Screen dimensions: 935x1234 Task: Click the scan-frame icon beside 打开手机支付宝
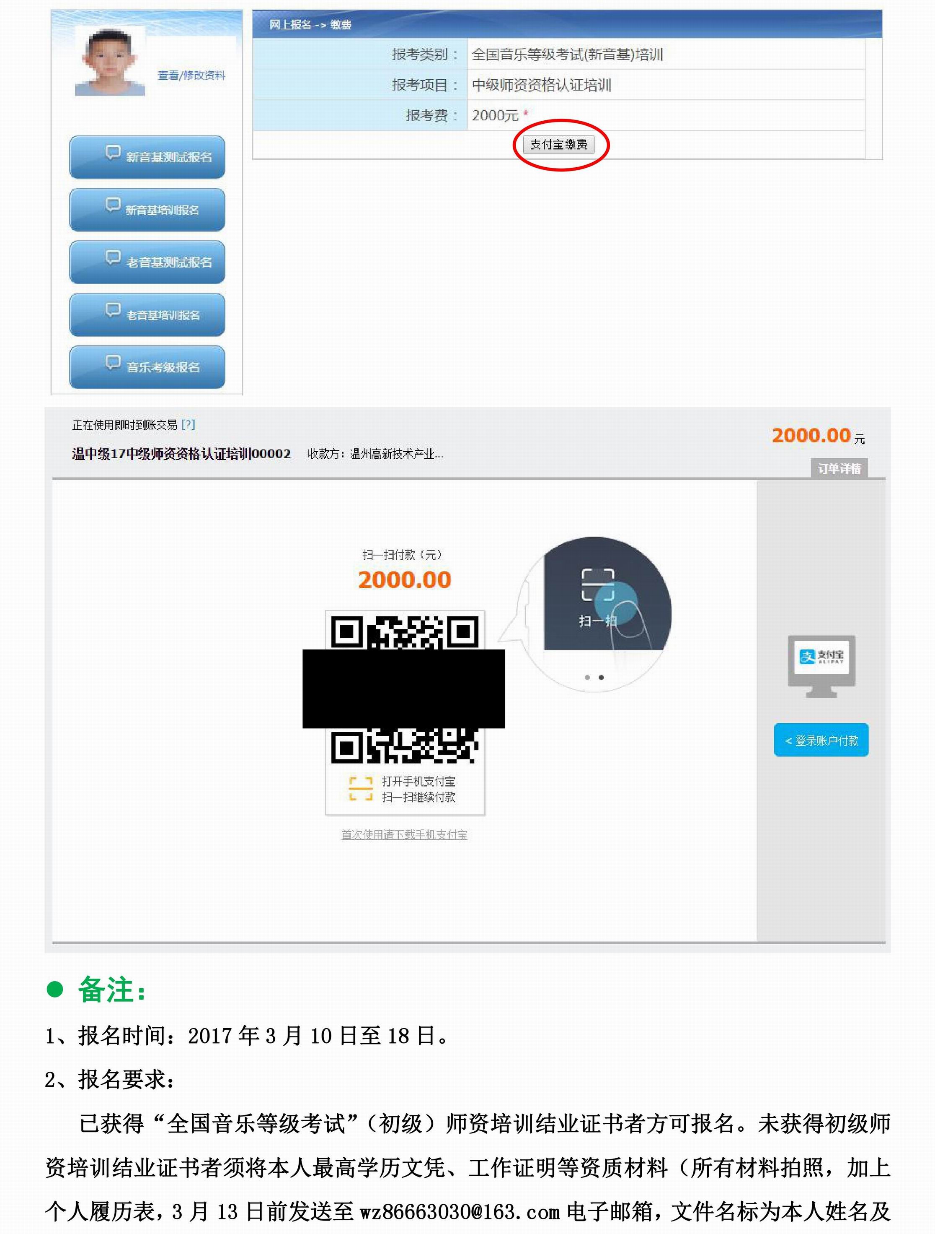[361, 789]
